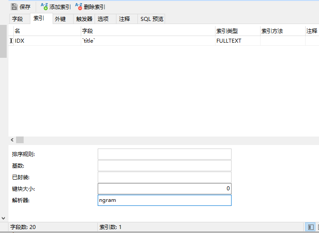
Task: Switch to the 选项 (Options) tab
Action: coord(105,19)
